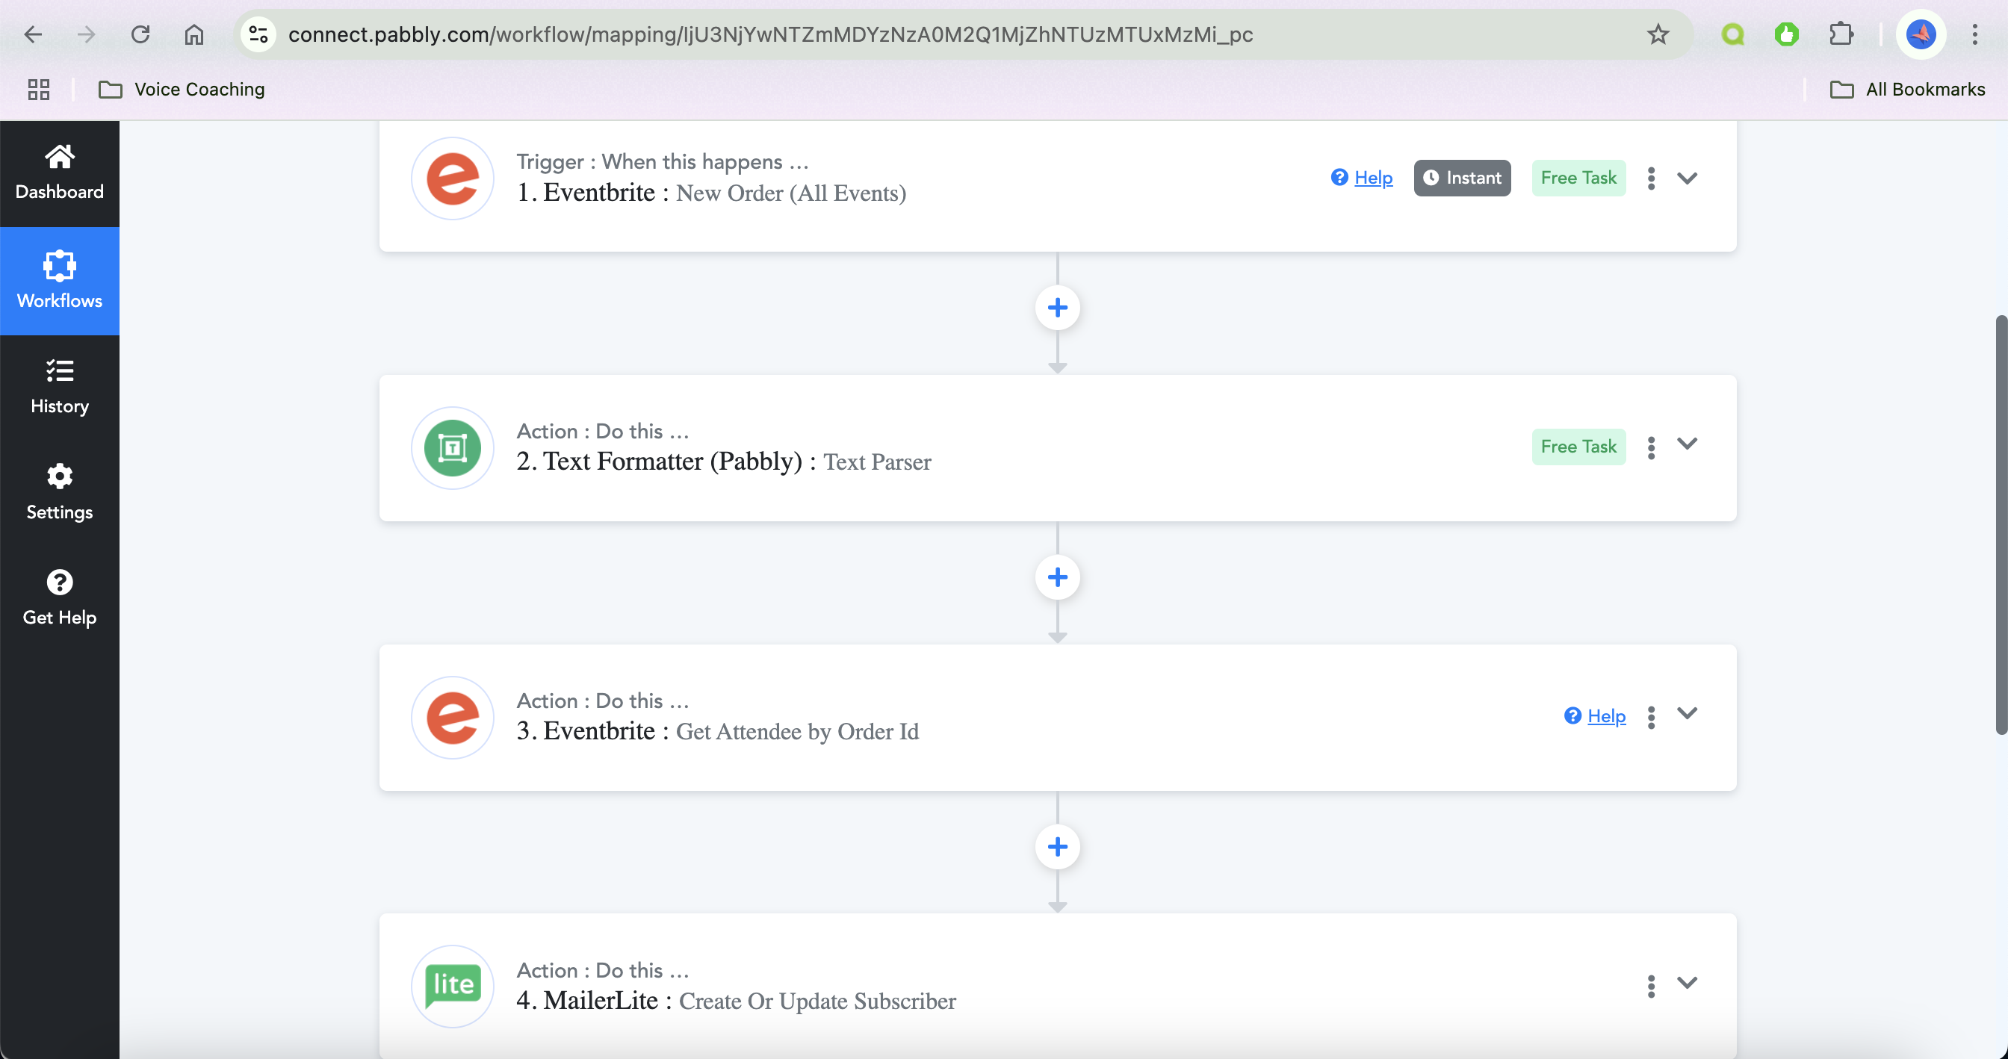Click the MailerLite icon on step 4
Image resolution: width=2008 pixels, height=1059 pixels.
click(452, 987)
